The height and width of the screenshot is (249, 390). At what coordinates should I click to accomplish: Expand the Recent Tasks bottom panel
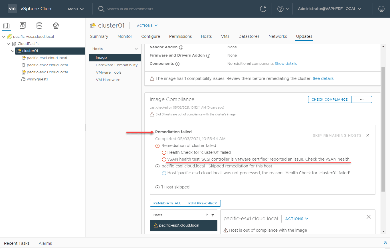click(x=385, y=243)
